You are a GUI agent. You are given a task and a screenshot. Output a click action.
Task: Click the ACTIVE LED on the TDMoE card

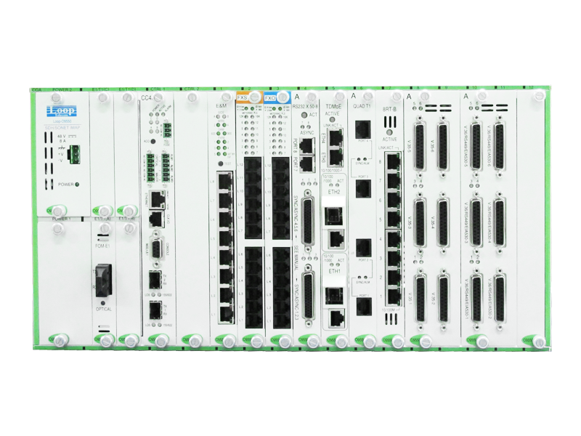pos(333,119)
